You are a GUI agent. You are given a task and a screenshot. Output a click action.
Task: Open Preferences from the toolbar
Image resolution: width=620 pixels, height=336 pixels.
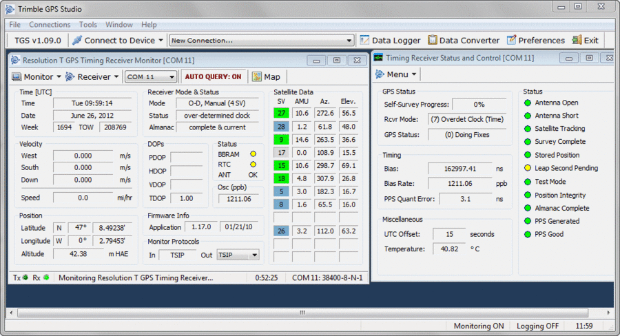click(535, 41)
